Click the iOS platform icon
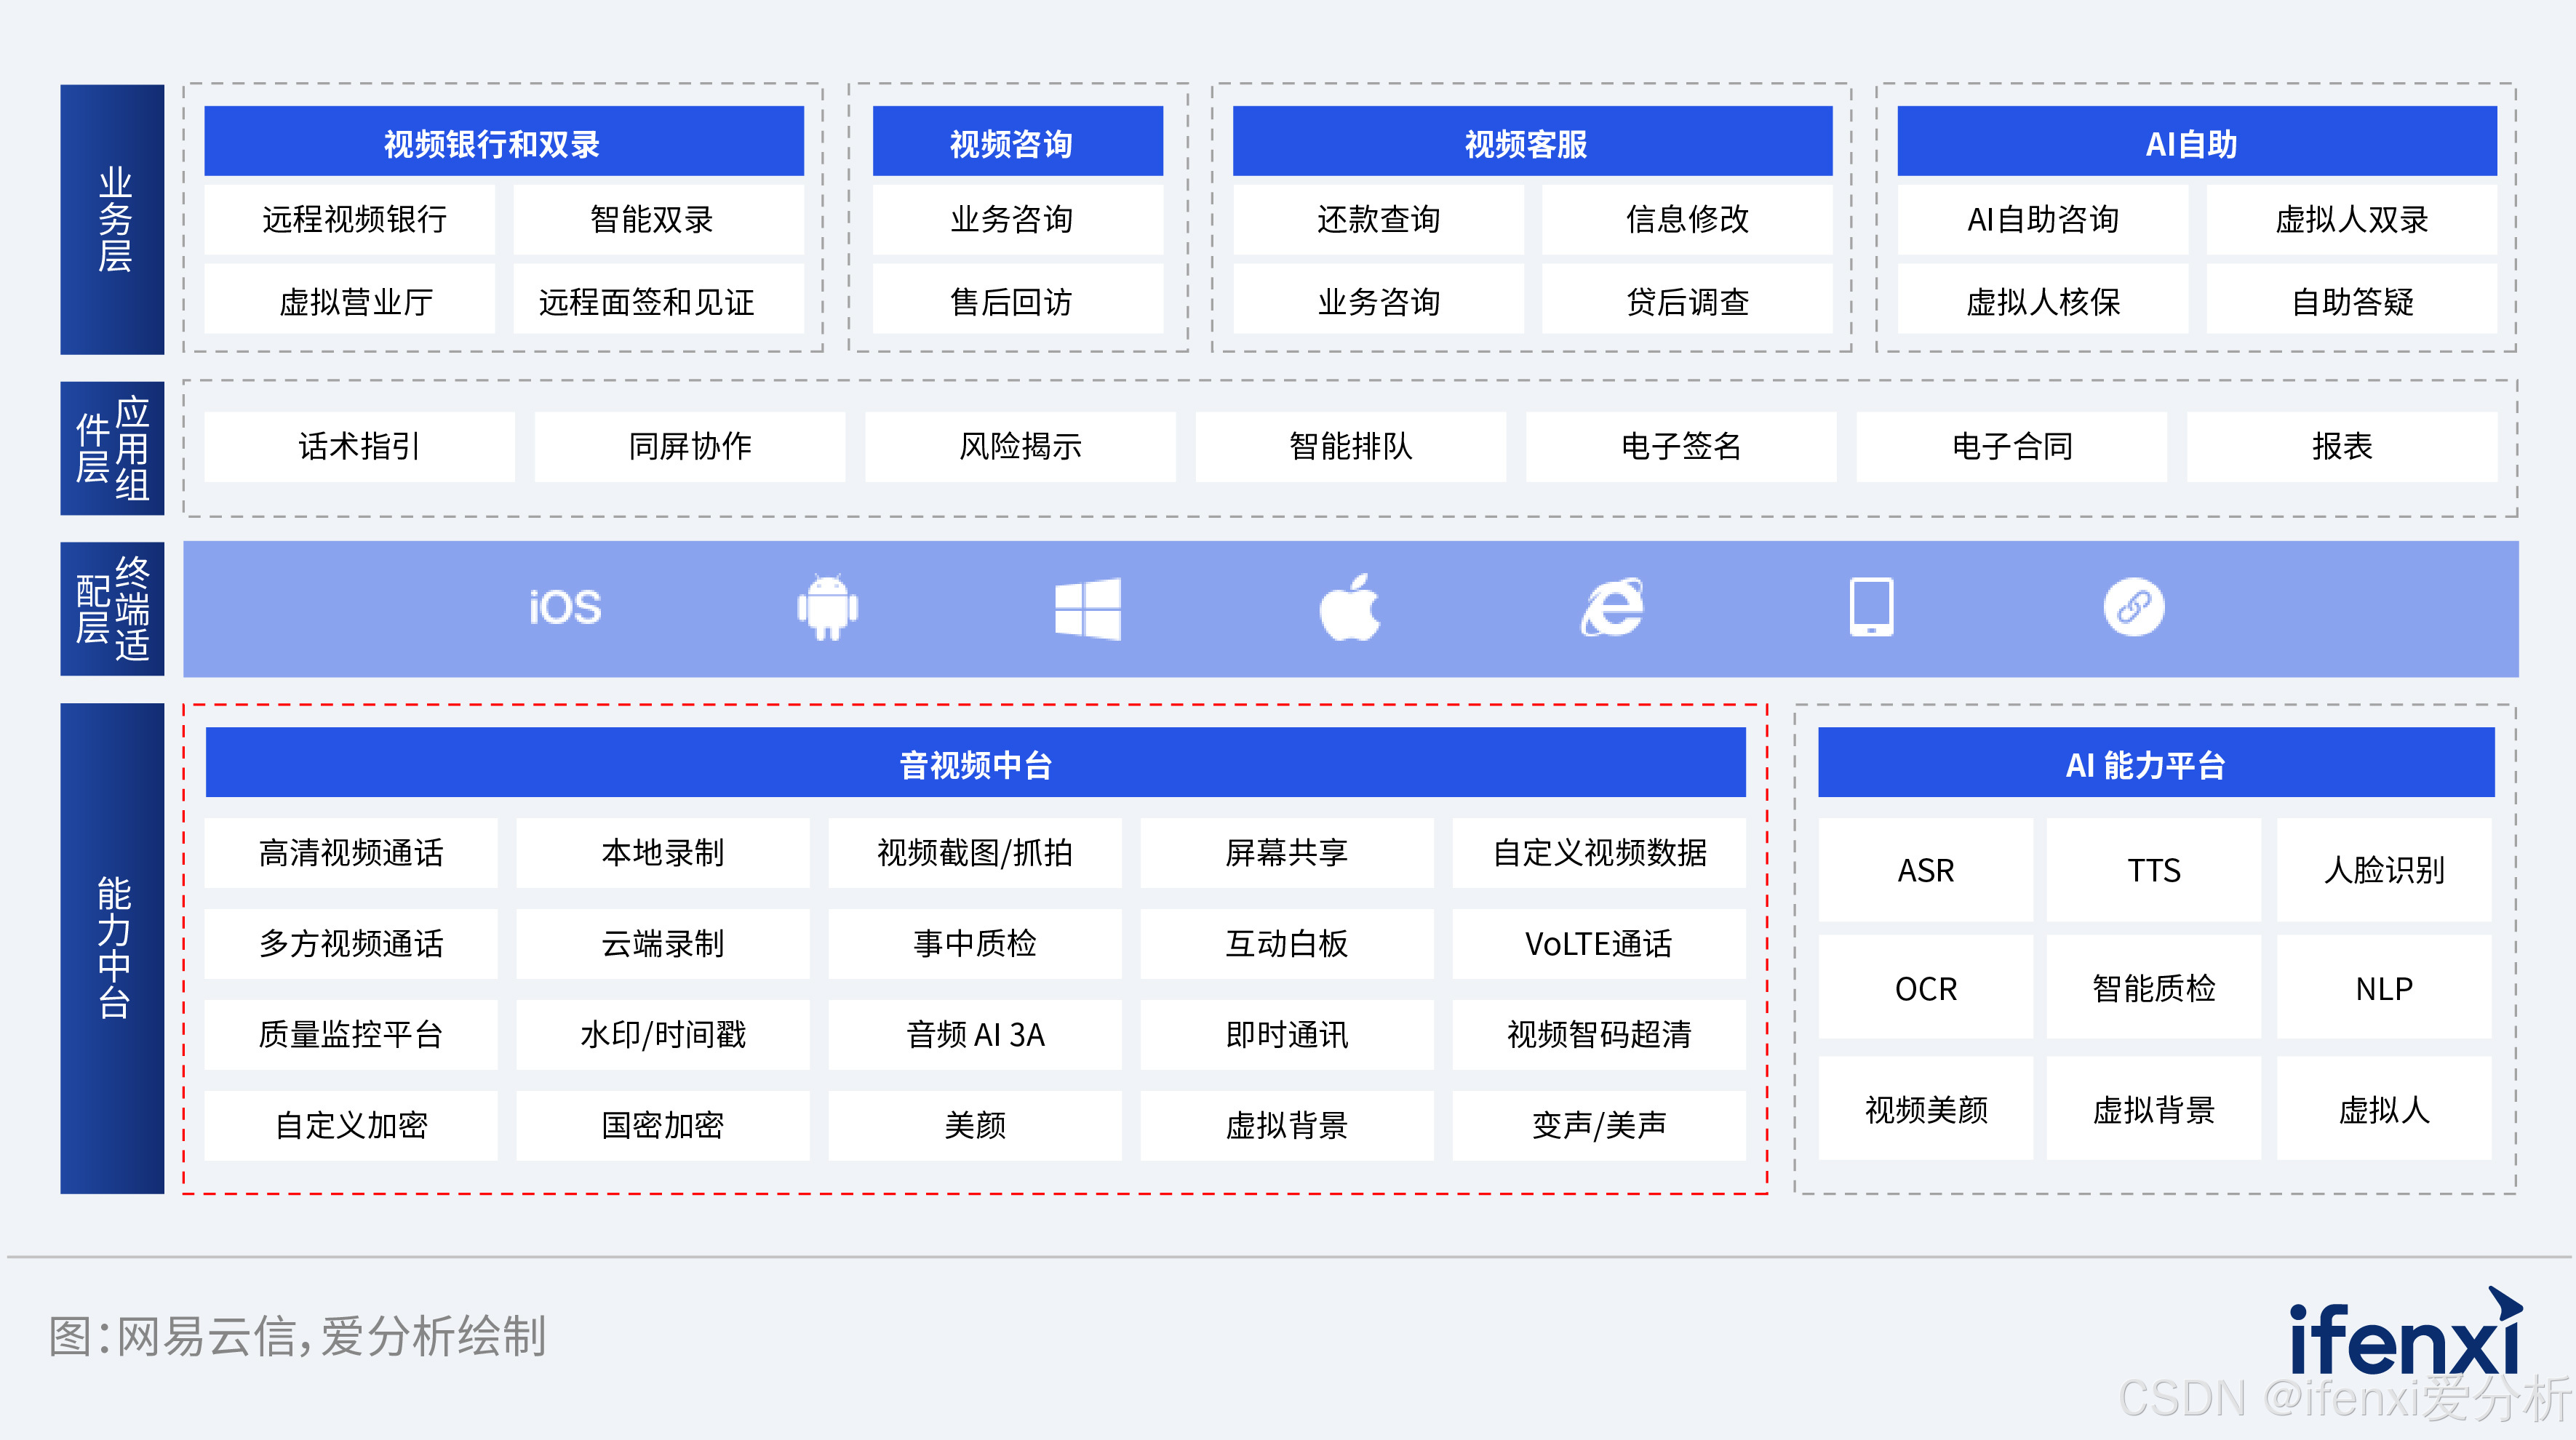Screen dimensions: 2576x1440 pyautogui.click(x=565, y=607)
